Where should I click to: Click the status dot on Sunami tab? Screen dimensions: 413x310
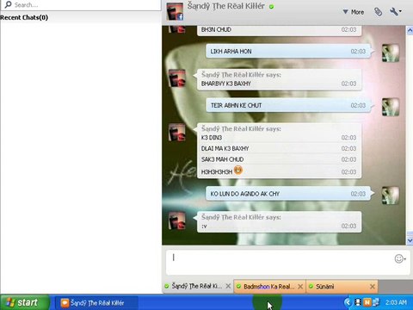(x=311, y=287)
